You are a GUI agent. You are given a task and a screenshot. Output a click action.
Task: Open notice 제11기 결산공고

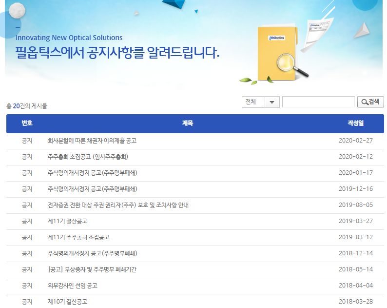click(67, 221)
